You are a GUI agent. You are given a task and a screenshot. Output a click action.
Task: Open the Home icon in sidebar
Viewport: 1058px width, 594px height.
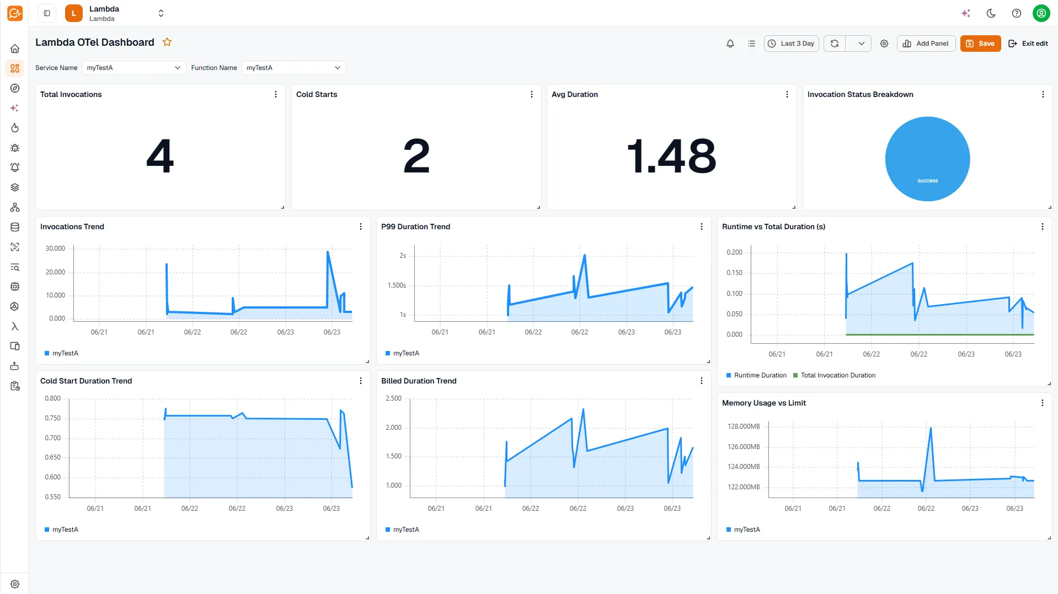[15, 48]
